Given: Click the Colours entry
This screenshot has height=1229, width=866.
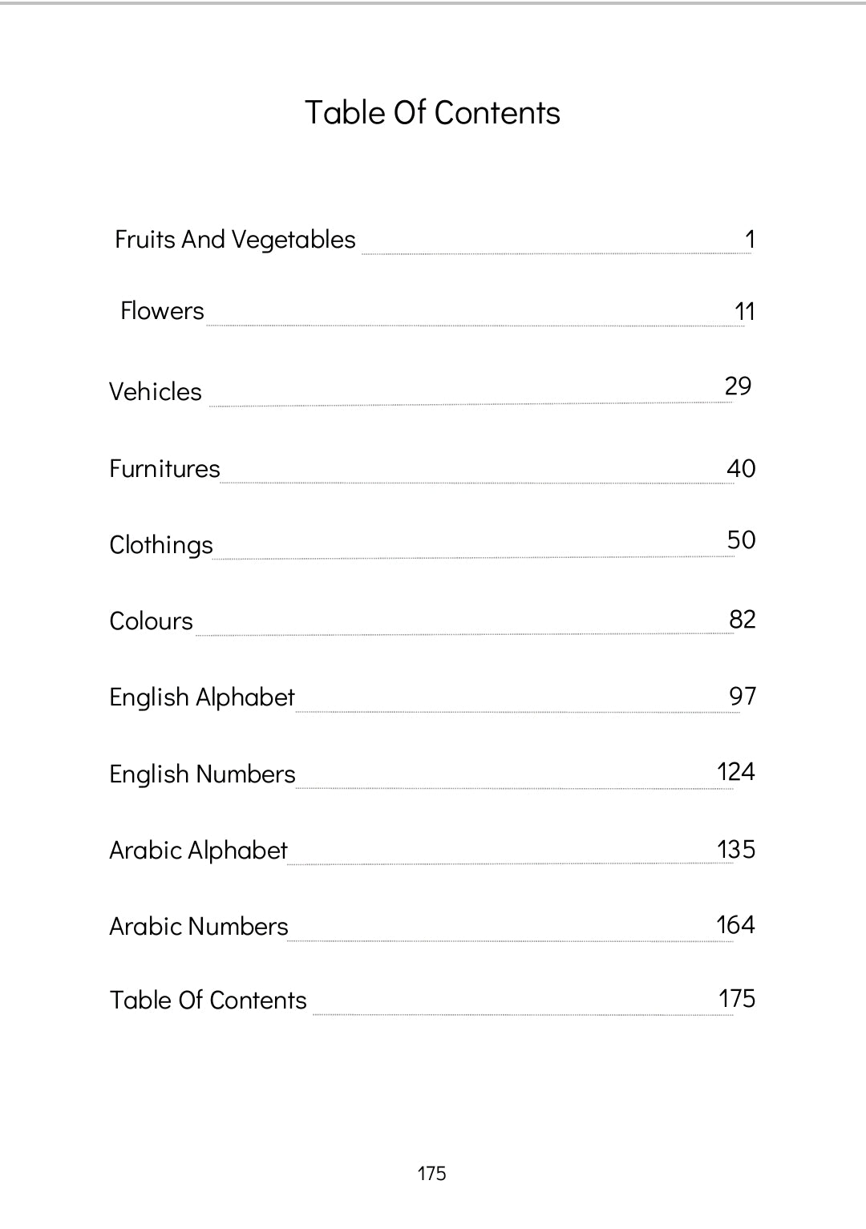Looking at the screenshot, I should pyautogui.click(x=151, y=621).
